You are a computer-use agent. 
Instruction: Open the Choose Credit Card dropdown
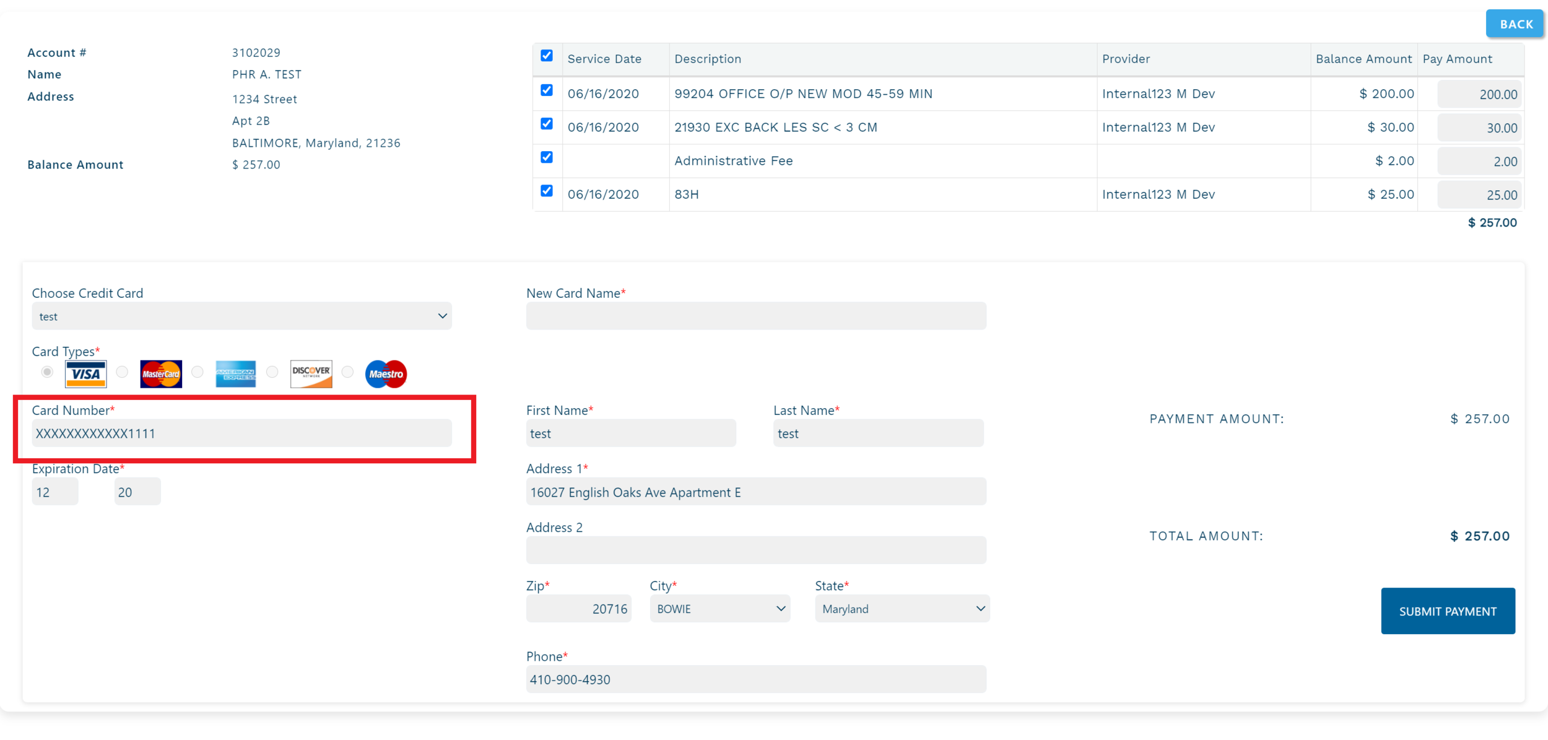point(241,316)
